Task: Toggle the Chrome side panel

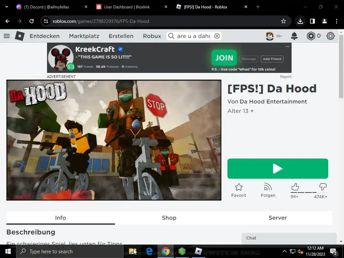Action: 312,21
